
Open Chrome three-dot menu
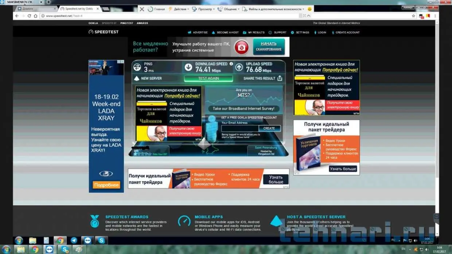435,16
